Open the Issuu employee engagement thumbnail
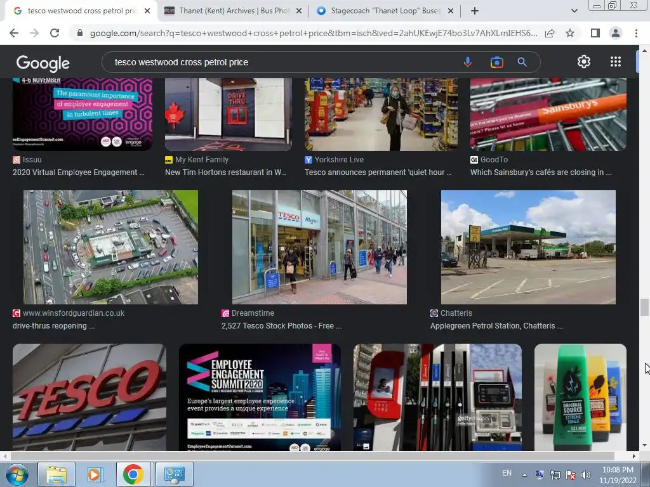 click(x=82, y=114)
